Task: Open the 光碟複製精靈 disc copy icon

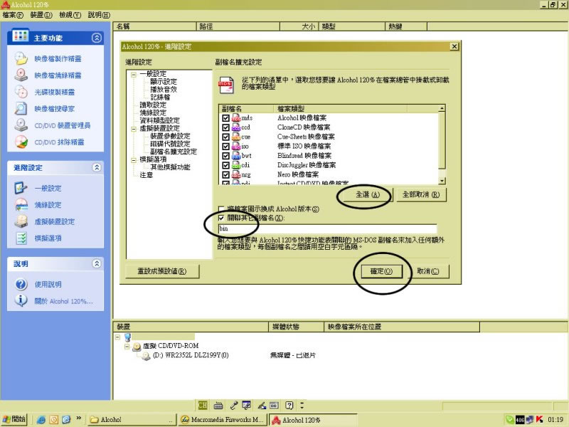Action: 22,93
